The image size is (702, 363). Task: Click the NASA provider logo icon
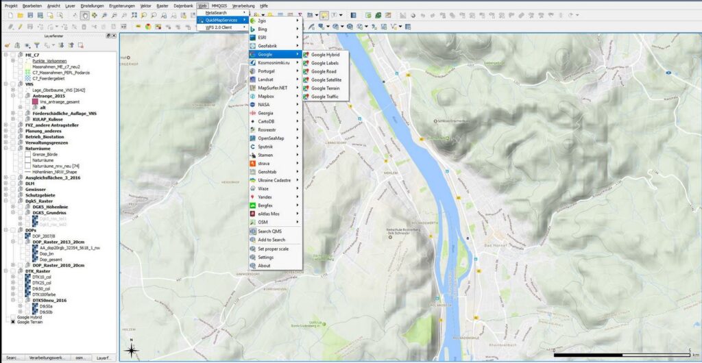254,105
